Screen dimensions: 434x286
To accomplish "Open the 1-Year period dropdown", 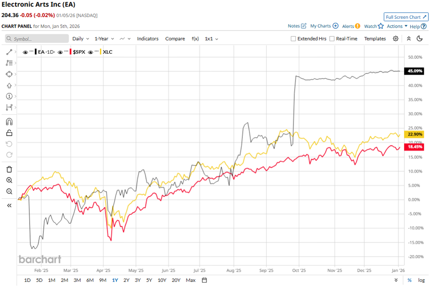I will point(104,39).
